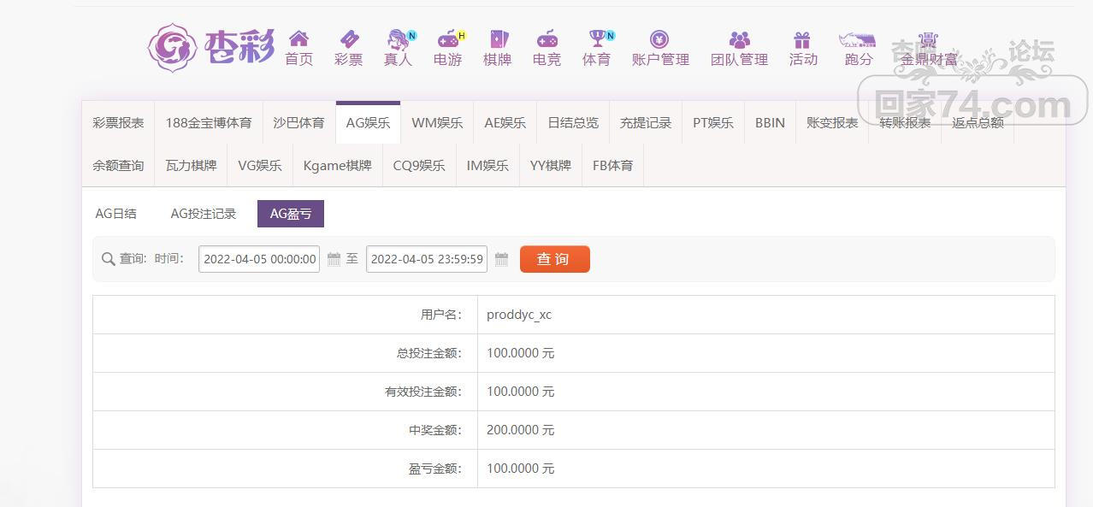Switch to the 沙巴体育 tab
This screenshot has width=1093, height=507.
[x=299, y=122]
